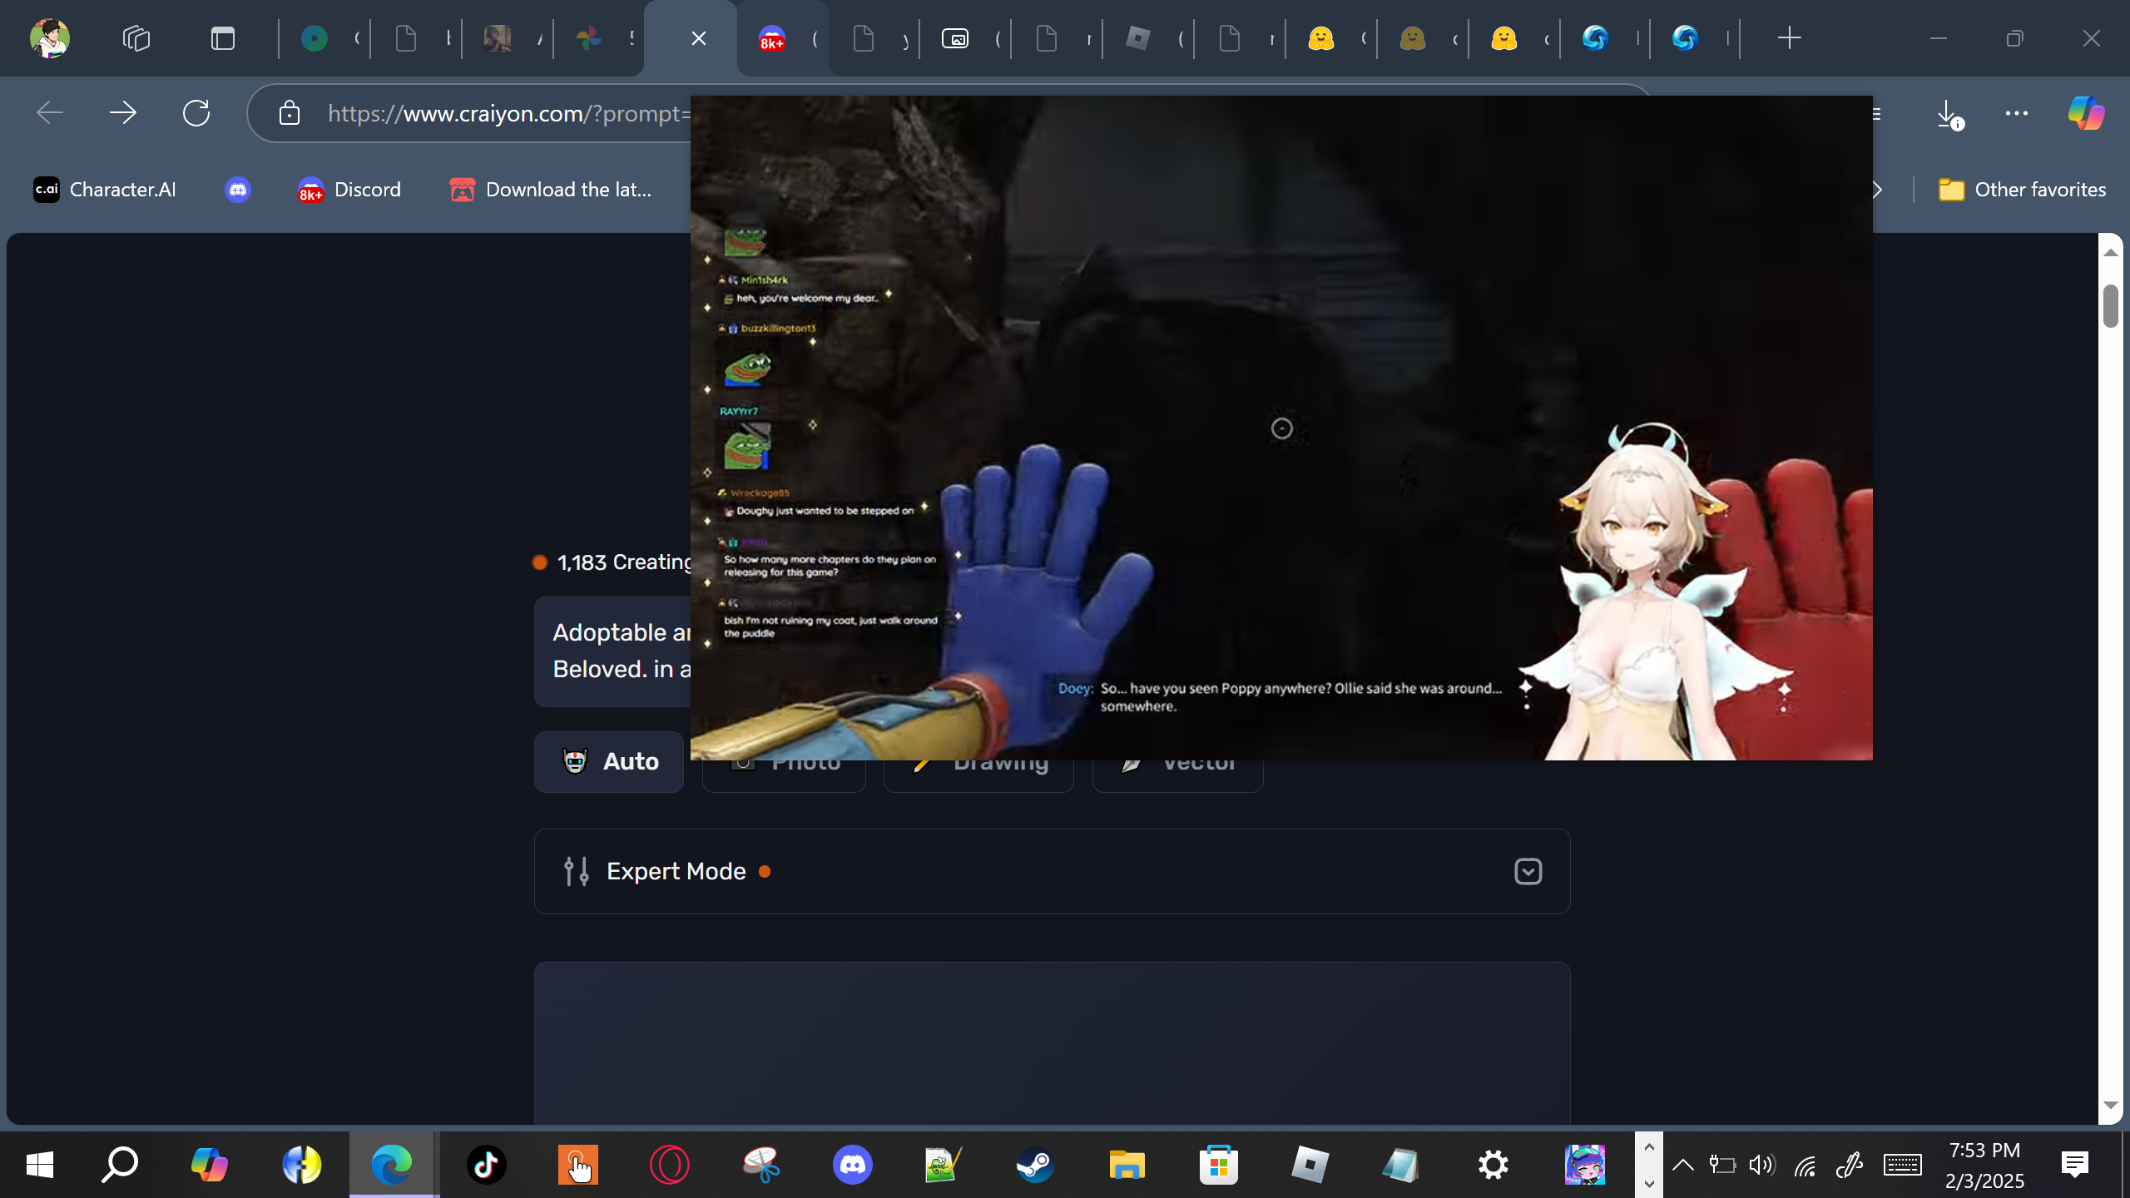View site information via lock icon
This screenshot has height=1198, width=2130.
pos(290,113)
